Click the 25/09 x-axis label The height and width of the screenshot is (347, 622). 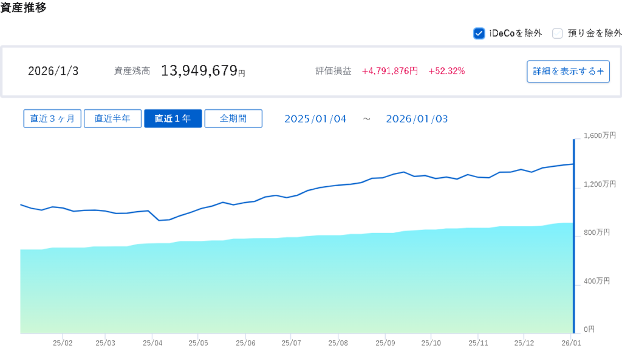[385, 342]
